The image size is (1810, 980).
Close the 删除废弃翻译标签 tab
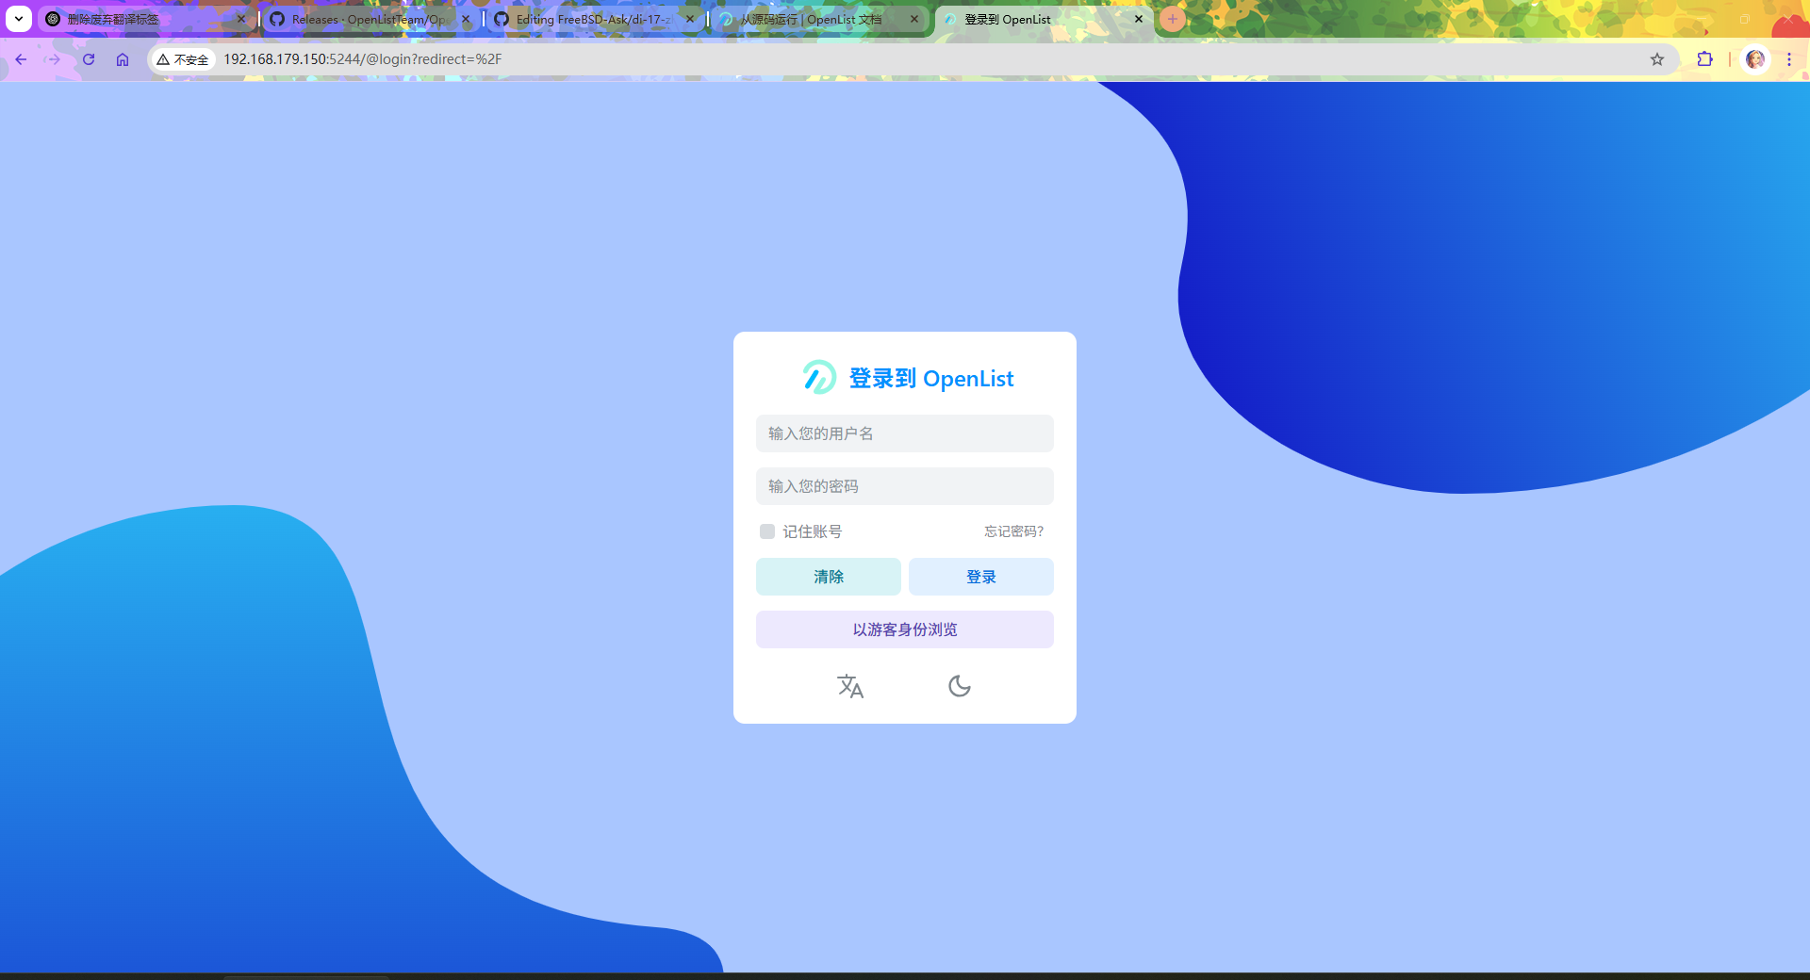pos(241,19)
